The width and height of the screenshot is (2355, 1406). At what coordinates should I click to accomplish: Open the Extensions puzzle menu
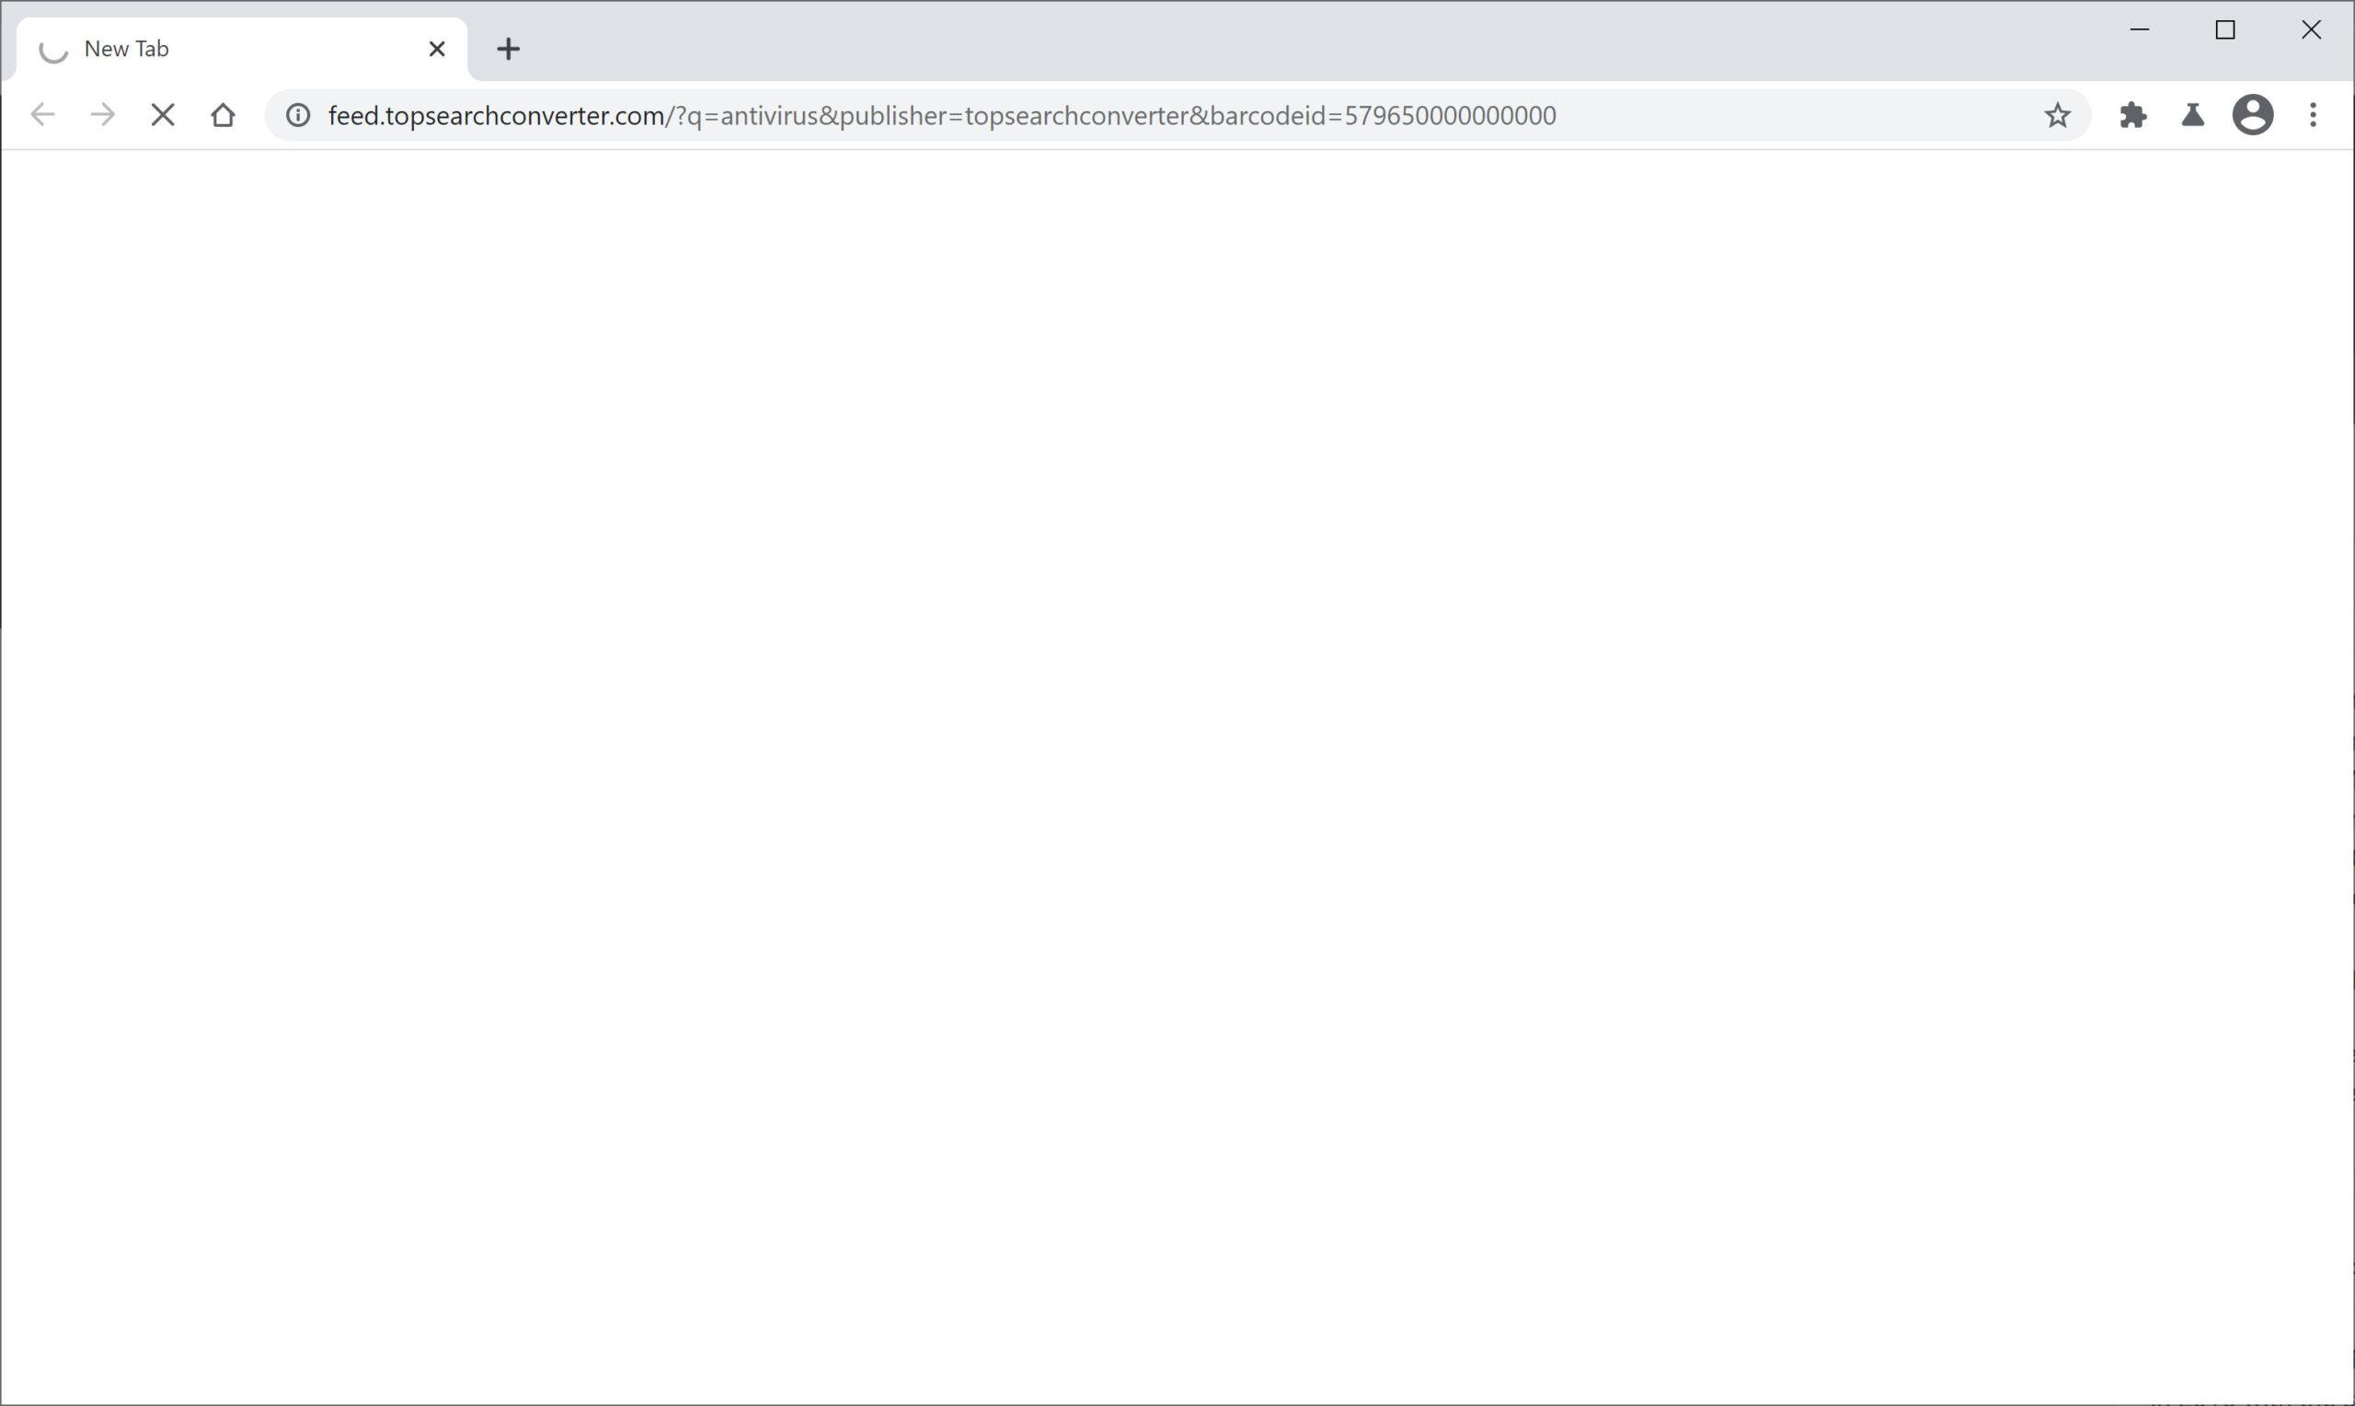click(2133, 115)
